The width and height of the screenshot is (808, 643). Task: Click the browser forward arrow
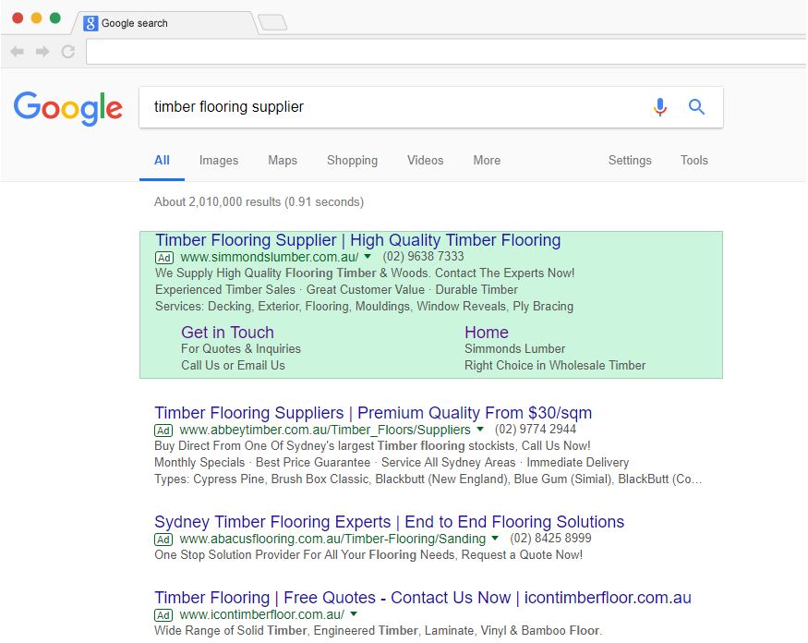pyautogui.click(x=42, y=52)
